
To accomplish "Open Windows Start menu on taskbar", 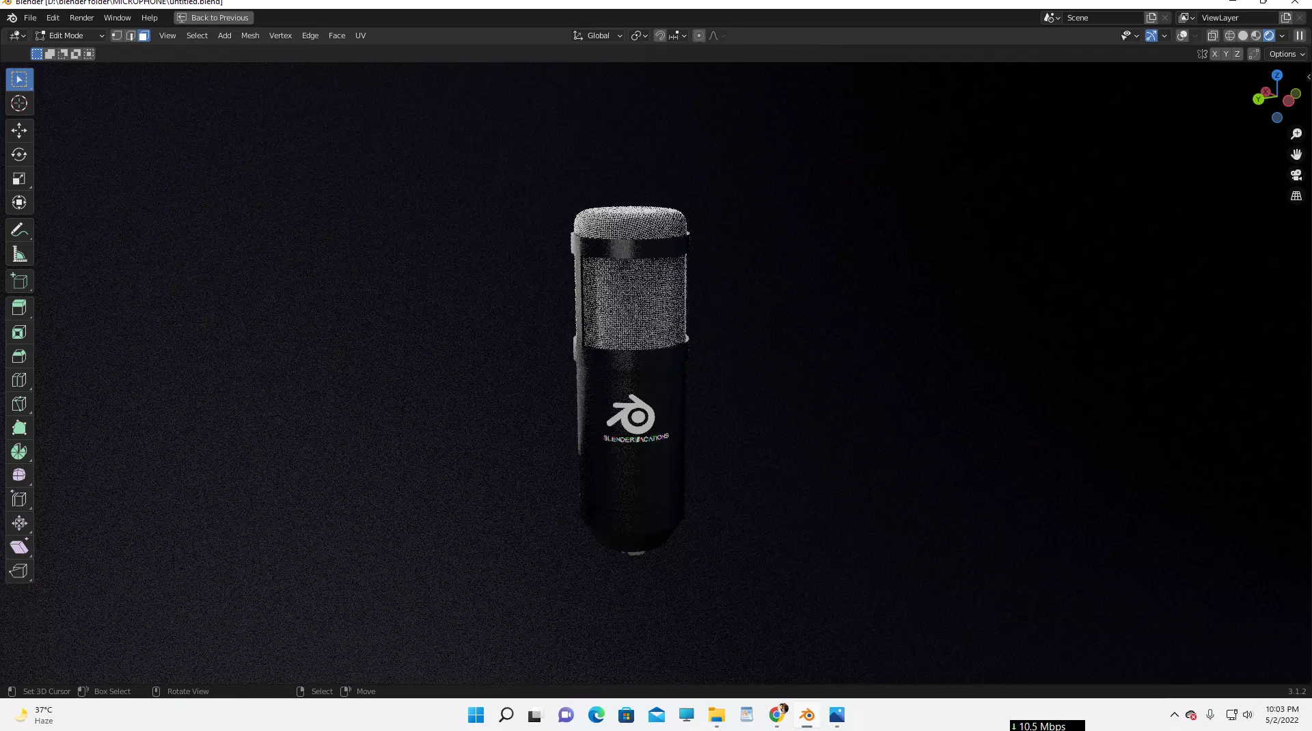I will (476, 715).
